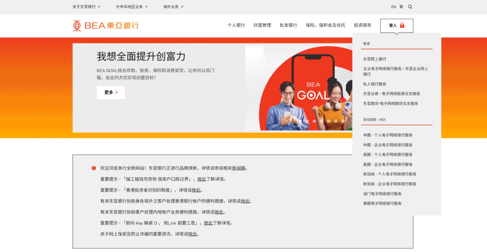Click the 香港 section heading in login menu
Viewport: 487px width, 252px height.
366,44
